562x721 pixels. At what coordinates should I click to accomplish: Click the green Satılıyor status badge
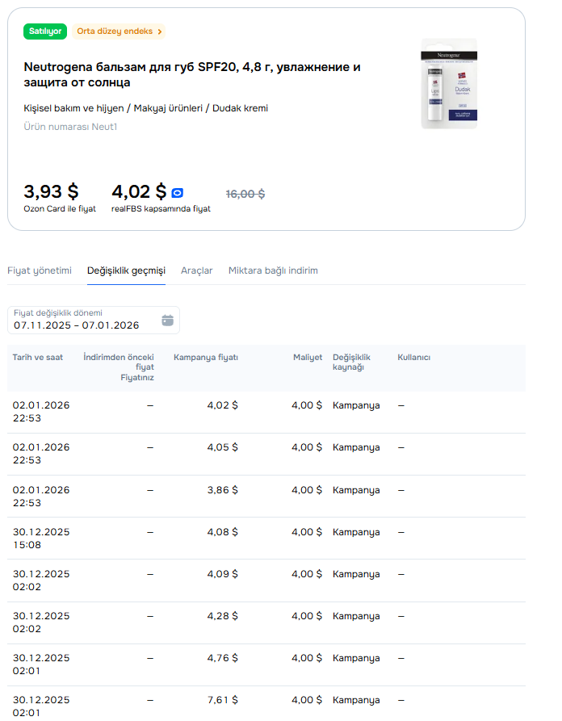[45, 31]
